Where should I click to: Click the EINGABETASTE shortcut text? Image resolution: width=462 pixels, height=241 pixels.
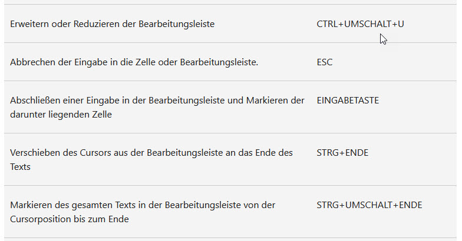pos(348,101)
